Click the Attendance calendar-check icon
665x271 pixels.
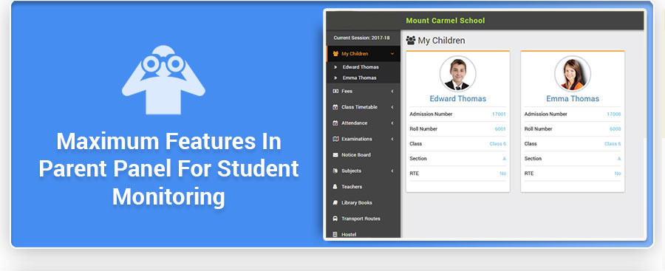pyautogui.click(x=335, y=123)
